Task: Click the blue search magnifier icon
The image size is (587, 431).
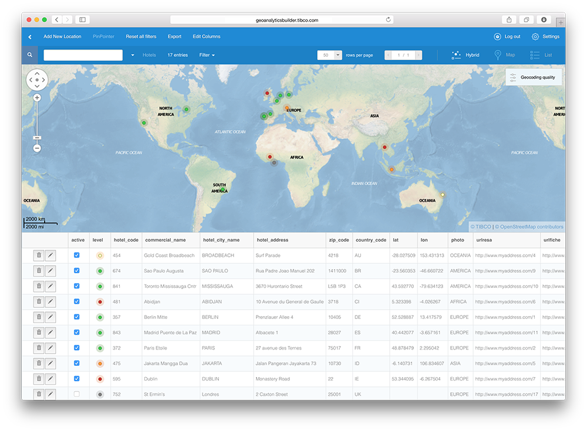Action: click(x=29, y=55)
